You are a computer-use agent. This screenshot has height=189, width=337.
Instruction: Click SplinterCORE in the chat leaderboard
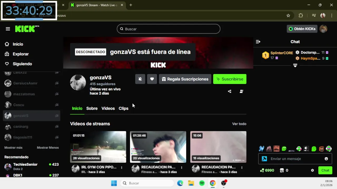pyautogui.click(x=281, y=53)
